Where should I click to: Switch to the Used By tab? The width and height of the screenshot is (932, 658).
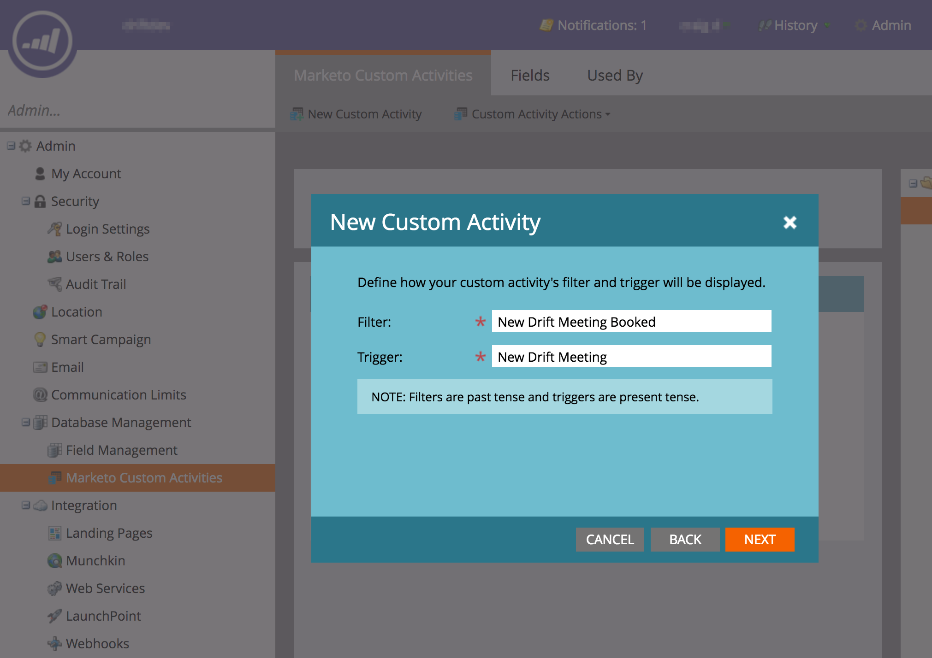[x=615, y=75]
